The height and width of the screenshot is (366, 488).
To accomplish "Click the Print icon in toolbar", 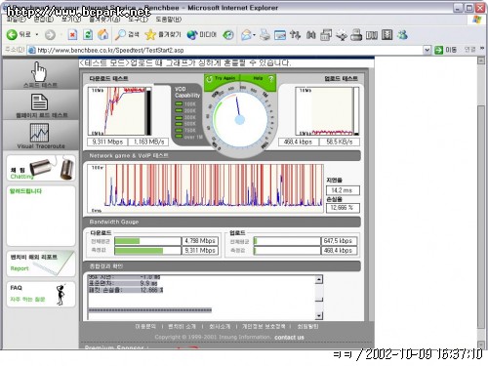I will (x=264, y=34).
